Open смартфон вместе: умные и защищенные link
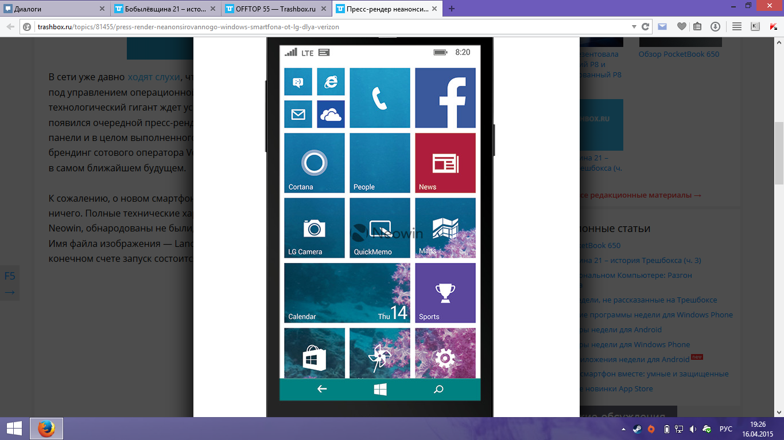Image resolution: width=784 pixels, height=440 pixels. click(654, 374)
